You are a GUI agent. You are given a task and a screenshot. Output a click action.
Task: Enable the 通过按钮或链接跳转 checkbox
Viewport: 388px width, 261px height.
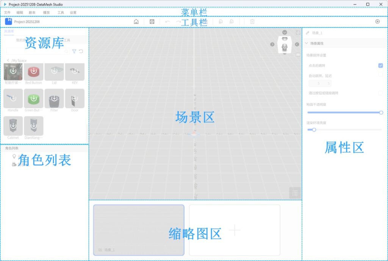(x=380, y=93)
